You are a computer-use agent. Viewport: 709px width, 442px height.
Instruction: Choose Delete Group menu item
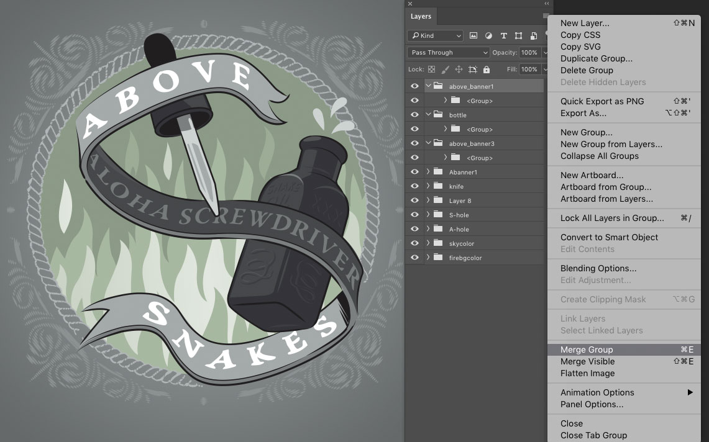pos(624,70)
